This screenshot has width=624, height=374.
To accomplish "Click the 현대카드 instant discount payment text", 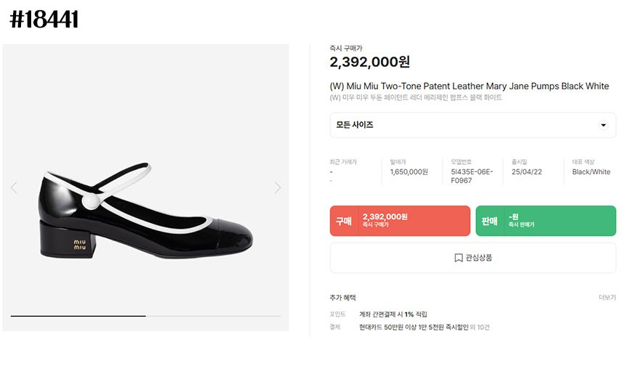I will click(x=414, y=328).
